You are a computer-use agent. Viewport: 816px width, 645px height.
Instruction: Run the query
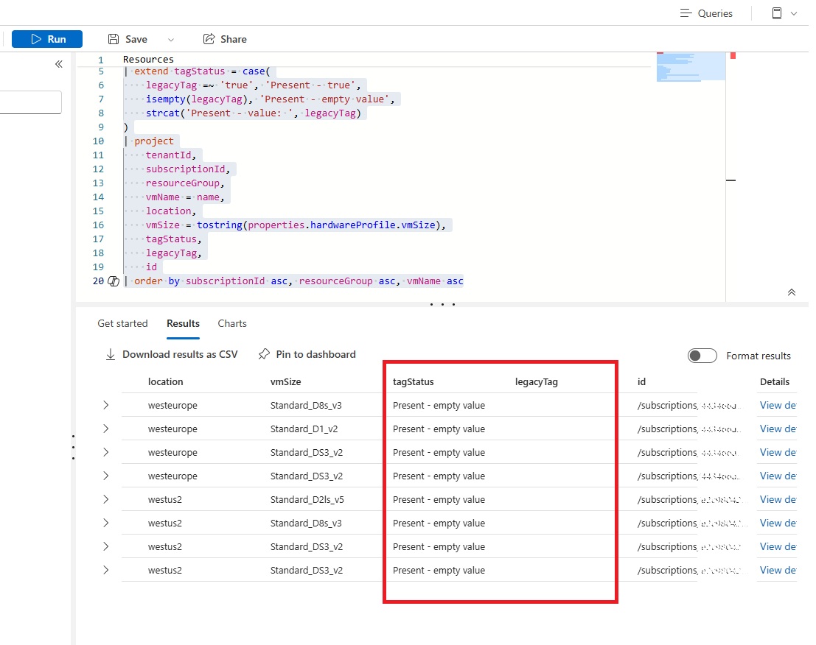[47, 39]
